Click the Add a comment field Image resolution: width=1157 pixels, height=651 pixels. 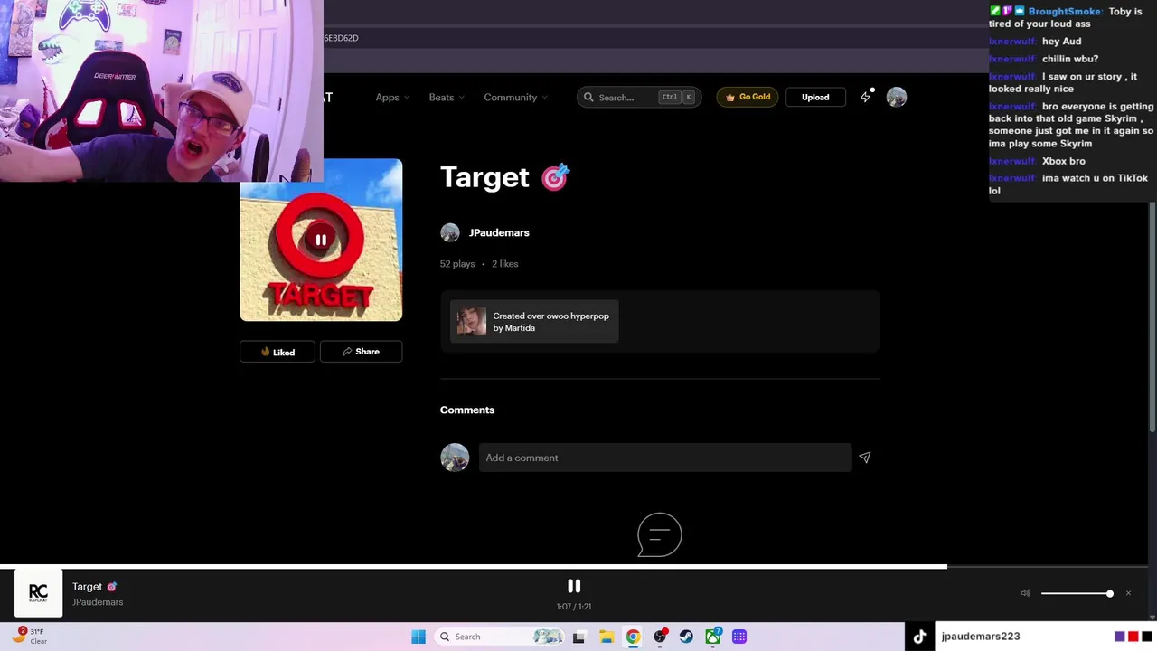[x=664, y=458]
